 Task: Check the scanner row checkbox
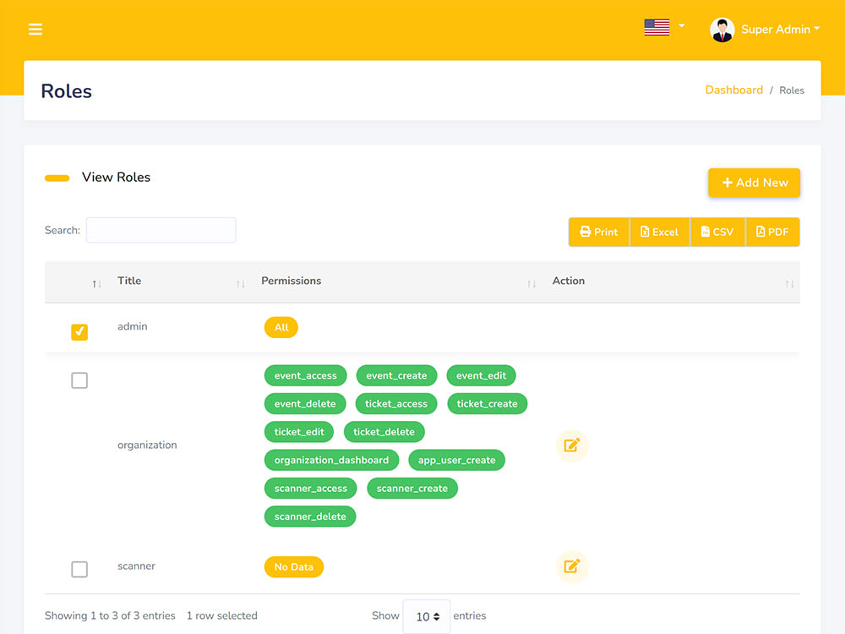79,569
